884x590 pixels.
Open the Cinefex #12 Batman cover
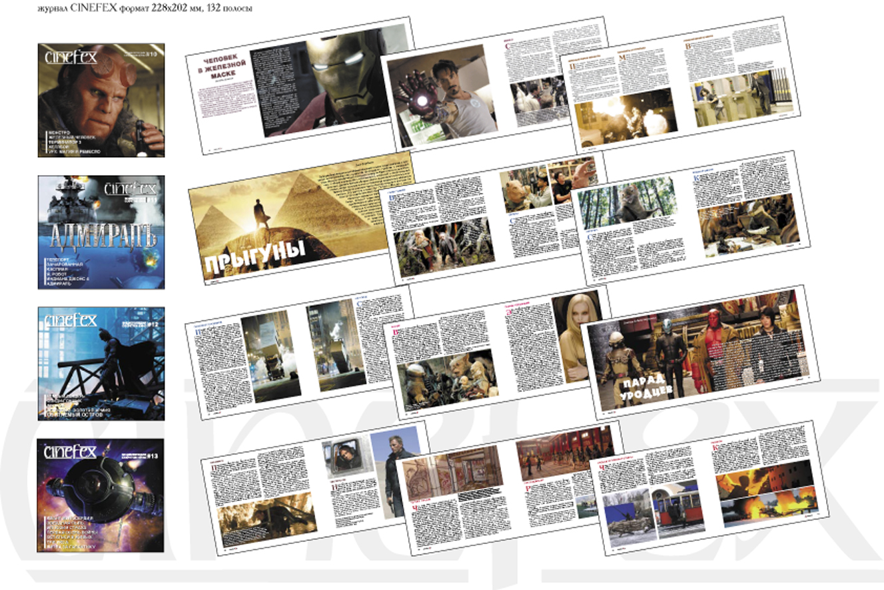[101, 364]
